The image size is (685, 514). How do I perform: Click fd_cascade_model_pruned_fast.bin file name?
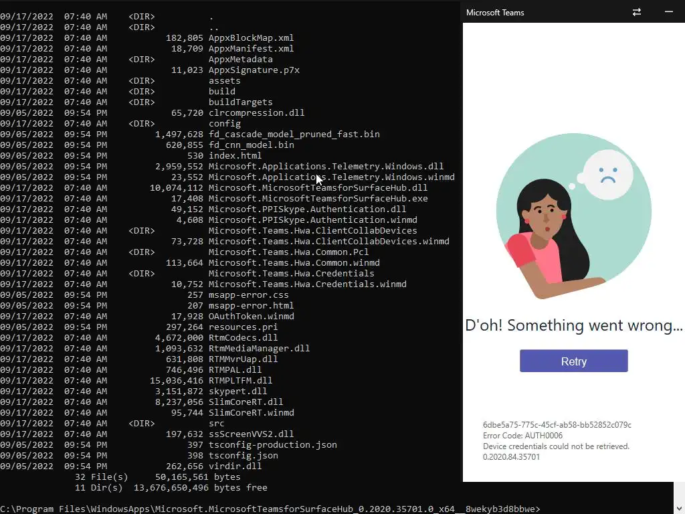click(x=294, y=134)
